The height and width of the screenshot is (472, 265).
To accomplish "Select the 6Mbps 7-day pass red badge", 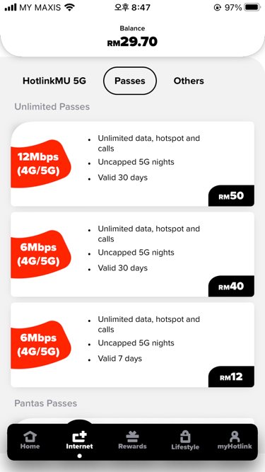I will coord(40,345).
